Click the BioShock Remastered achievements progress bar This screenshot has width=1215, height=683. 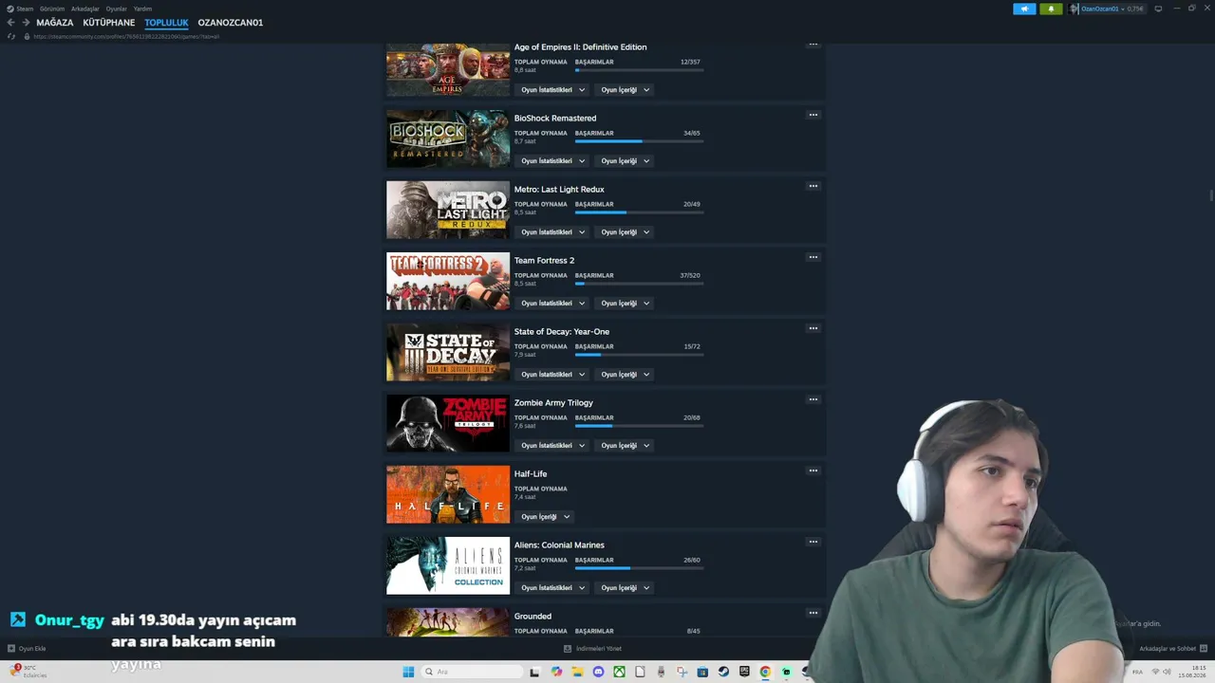click(x=639, y=141)
